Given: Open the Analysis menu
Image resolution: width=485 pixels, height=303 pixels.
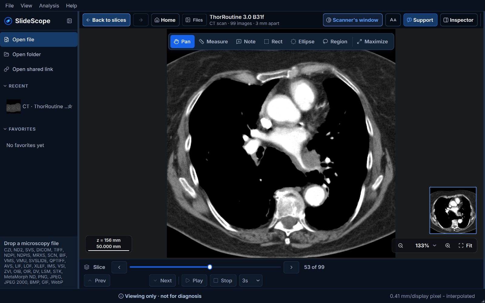Looking at the screenshot, I should click(x=49, y=6).
